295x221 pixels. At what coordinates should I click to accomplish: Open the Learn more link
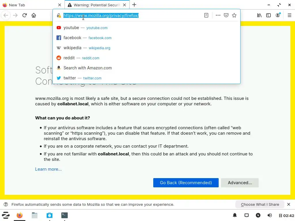[48, 169]
